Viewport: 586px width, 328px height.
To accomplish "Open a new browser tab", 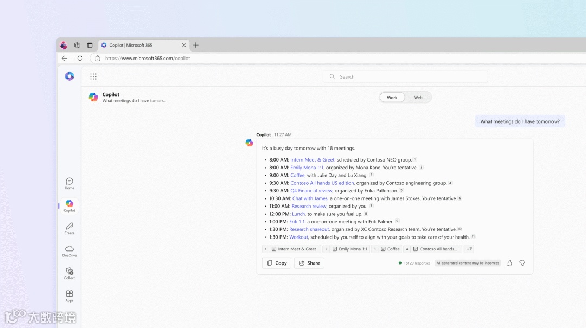I will (x=196, y=45).
